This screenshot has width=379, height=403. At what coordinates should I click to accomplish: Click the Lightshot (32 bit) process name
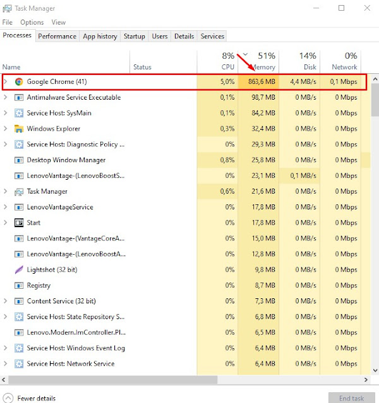(x=52, y=269)
